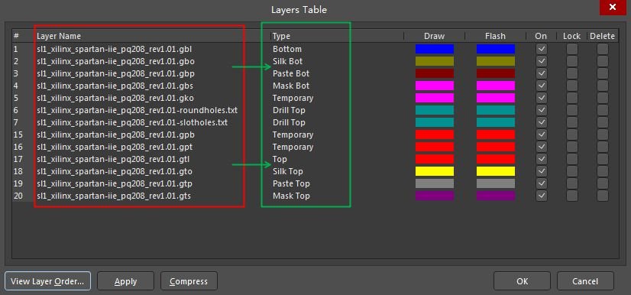Click red Flash color of .gtl Top layer
Viewport: 631px width, 295px height.
pos(495,159)
